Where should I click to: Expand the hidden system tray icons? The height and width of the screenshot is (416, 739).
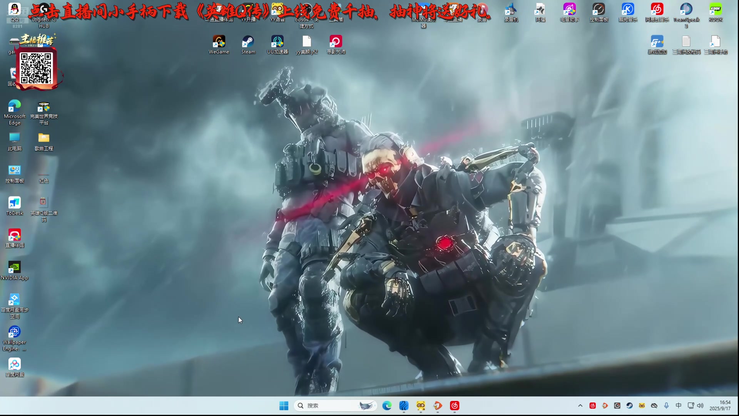pos(580,406)
